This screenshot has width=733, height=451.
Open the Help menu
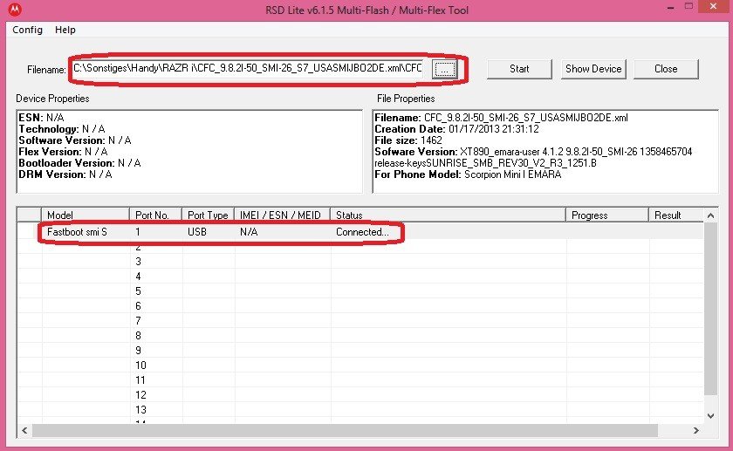(x=65, y=30)
